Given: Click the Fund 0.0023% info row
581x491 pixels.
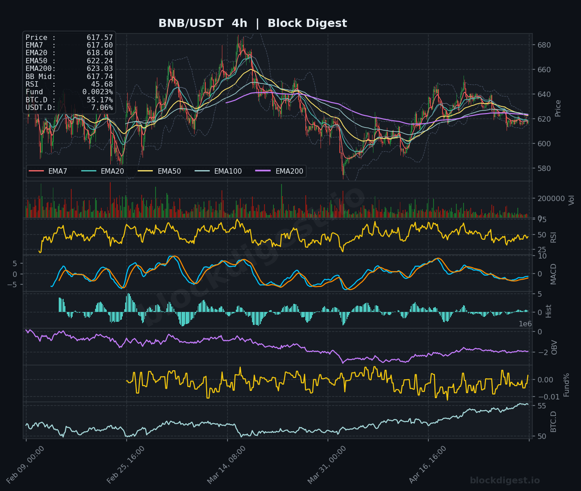Looking at the screenshot, I should click(x=69, y=92).
